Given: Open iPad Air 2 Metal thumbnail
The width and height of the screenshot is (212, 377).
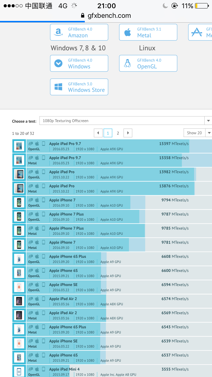Looking at the screenshot, I should [19, 315].
